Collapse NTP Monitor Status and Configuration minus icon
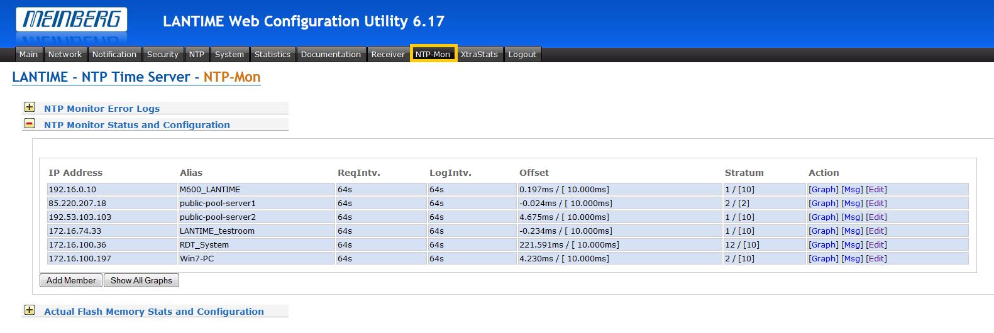The image size is (994, 333). 30,124
